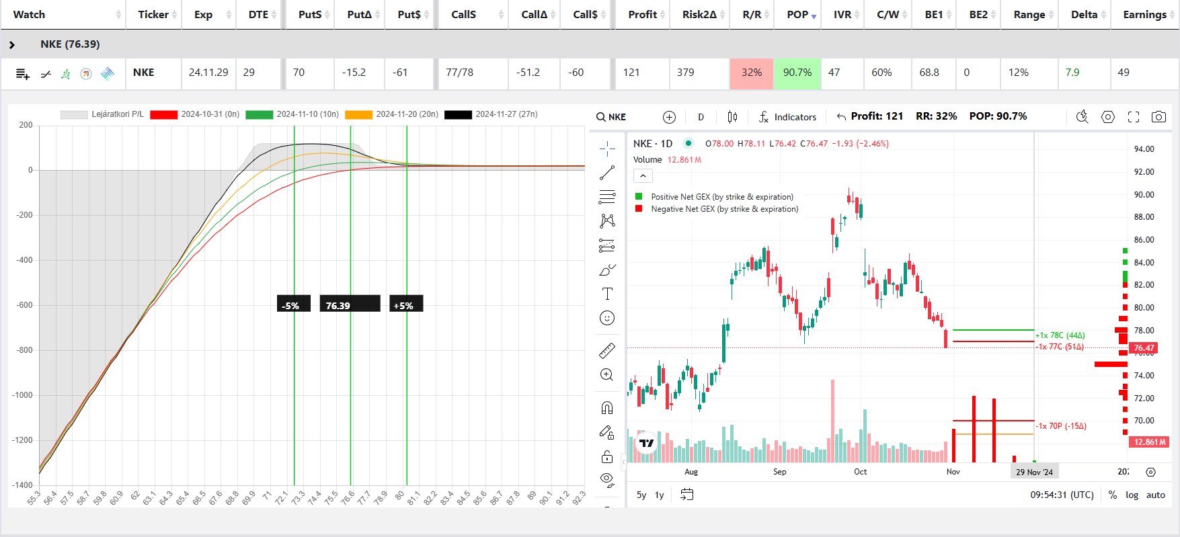The height and width of the screenshot is (537, 1180).
Task: Collapse chart legend with up chevron
Action: [x=643, y=176]
